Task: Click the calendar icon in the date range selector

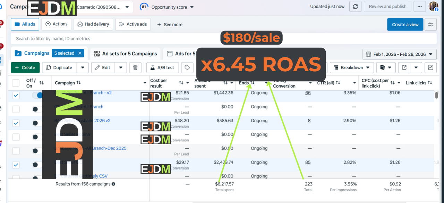Action: click(369, 54)
